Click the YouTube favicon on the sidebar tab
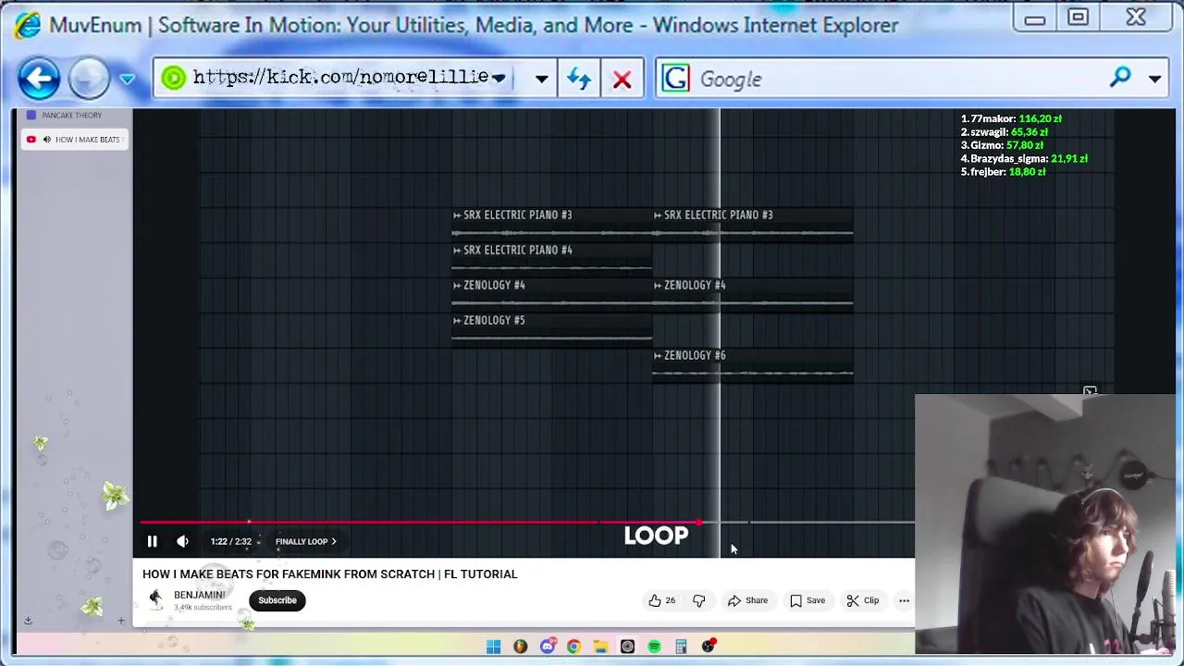Image resolution: width=1184 pixels, height=666 pixels. [x=31, y=140]
